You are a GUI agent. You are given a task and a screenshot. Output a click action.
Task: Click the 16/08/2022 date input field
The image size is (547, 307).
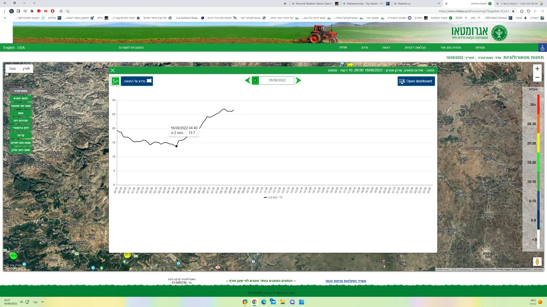277,80
